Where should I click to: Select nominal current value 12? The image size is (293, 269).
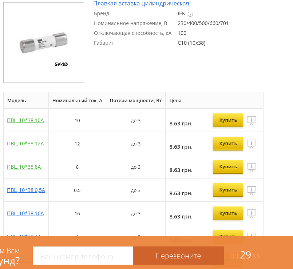coord(77,144)
